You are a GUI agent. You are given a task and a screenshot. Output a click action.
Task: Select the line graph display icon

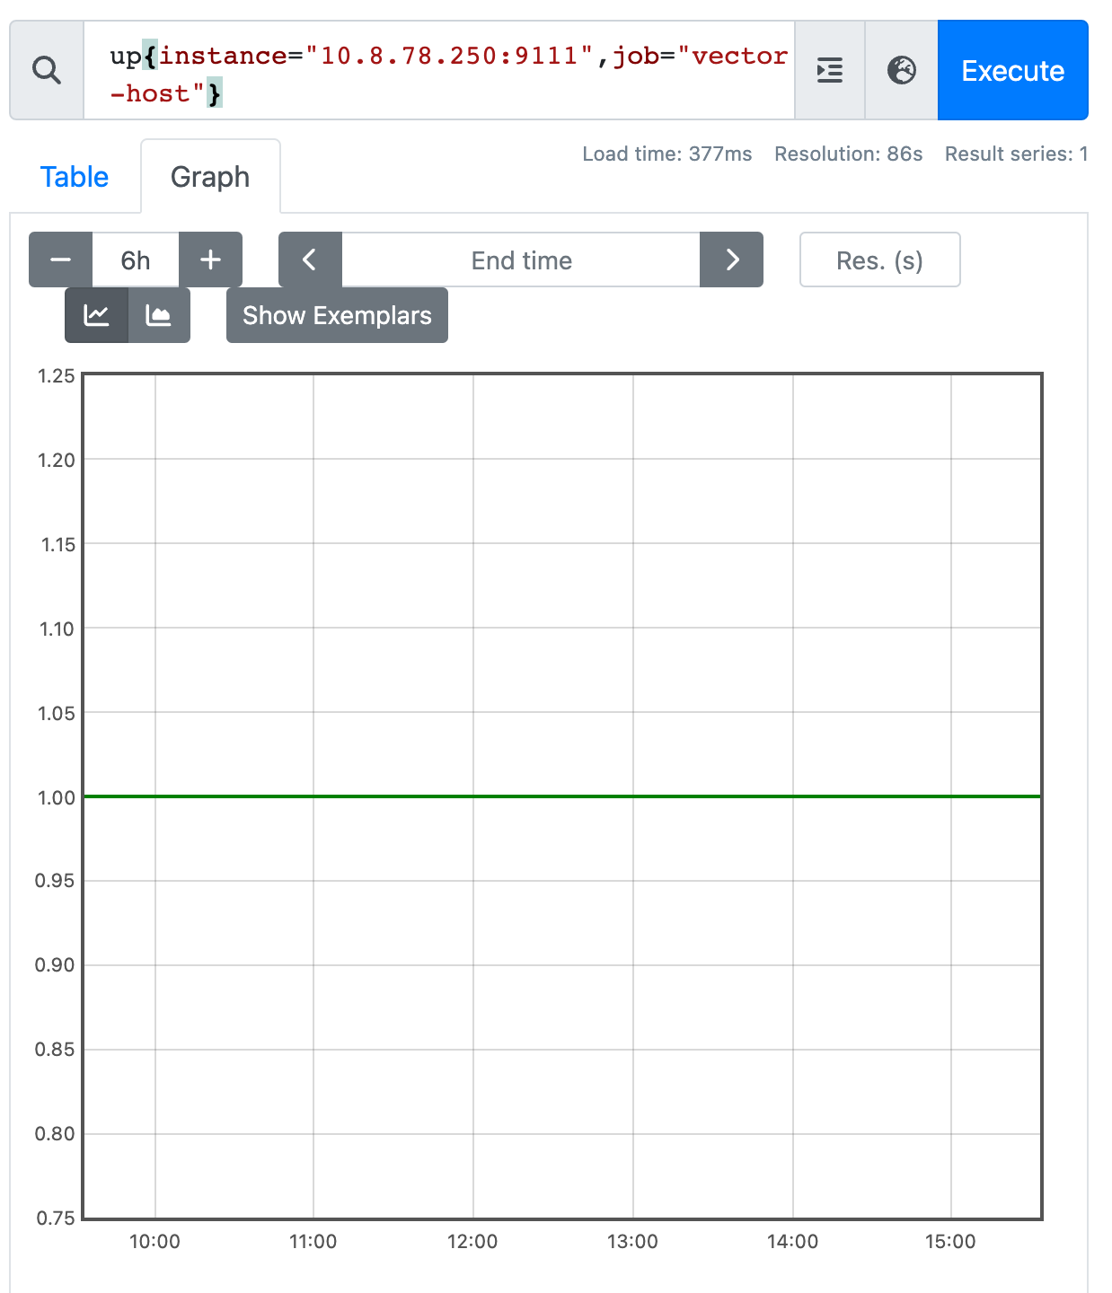click(x=96, y=315)
